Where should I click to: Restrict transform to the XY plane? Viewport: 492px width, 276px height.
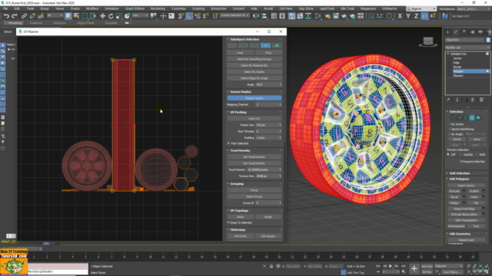click(424, 16)
